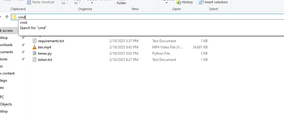
Task: Click the Paste shortcut icon in Clipboard group
Action: pyautogui.click(x=29, y=2)
